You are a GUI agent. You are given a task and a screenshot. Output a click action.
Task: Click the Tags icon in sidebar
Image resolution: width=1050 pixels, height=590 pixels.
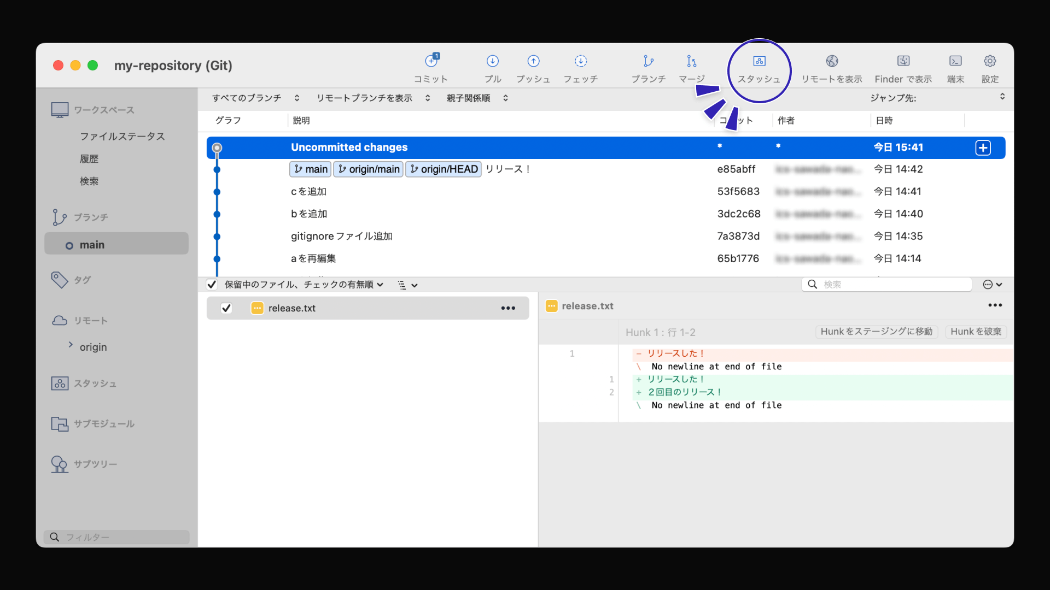coord(60,280)
